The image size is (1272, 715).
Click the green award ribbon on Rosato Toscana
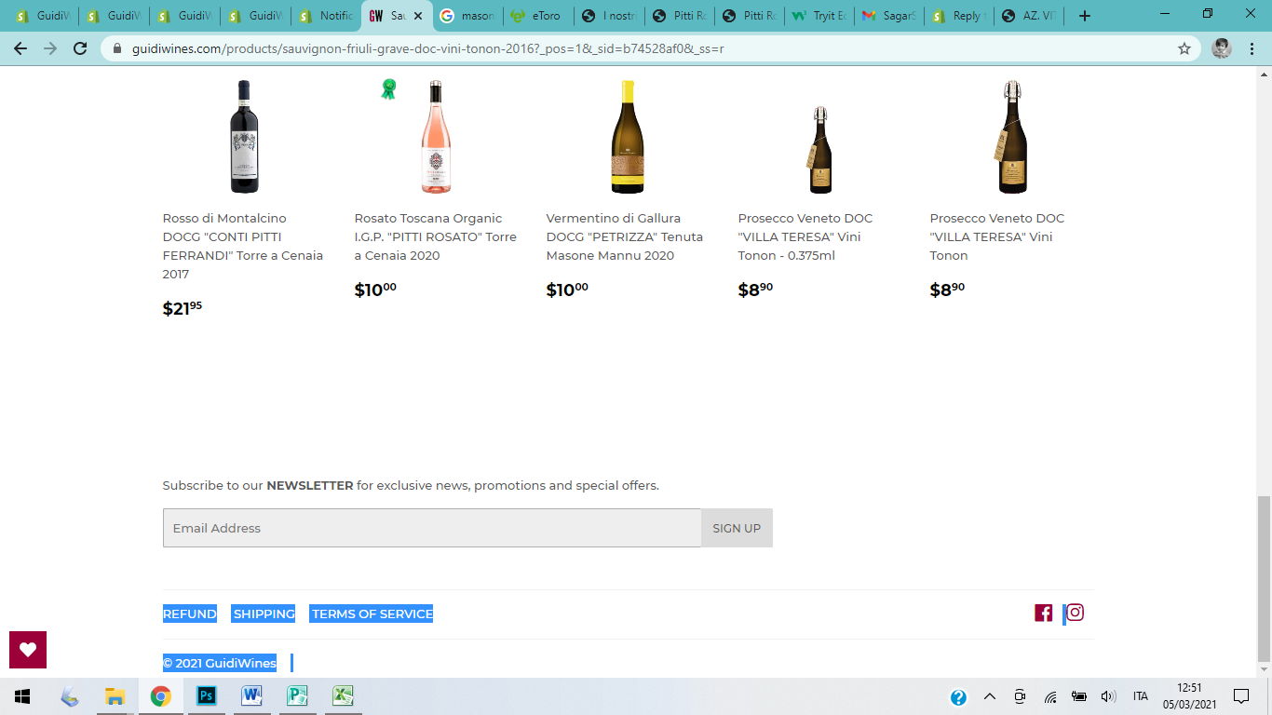[388, 89]
